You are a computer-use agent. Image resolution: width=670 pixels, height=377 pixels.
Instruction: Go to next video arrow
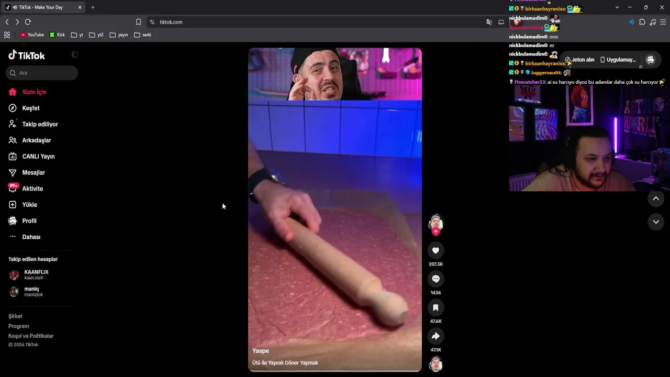[656, 221]
